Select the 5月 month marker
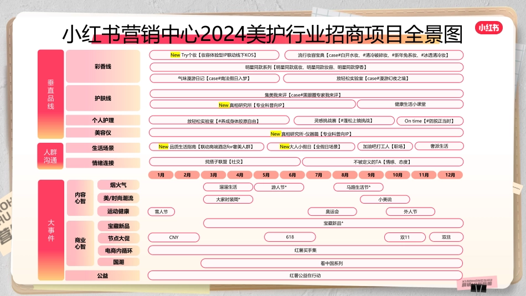 [x=266, y=175]
